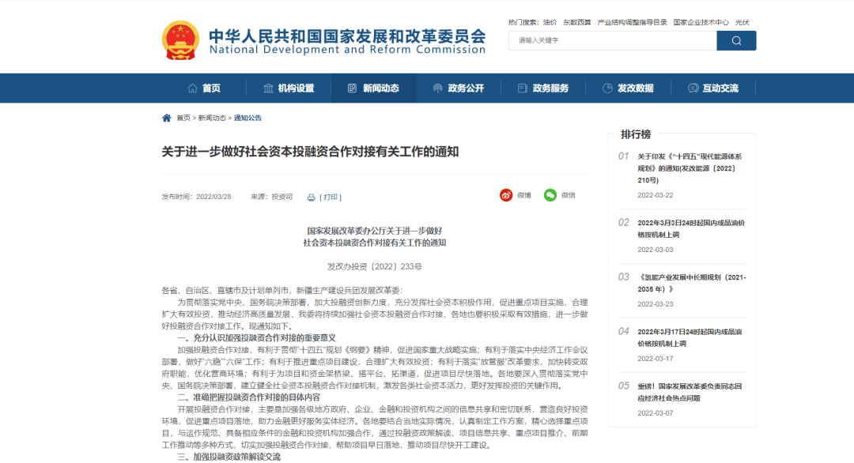Select 新闻动态 navigation tab
The width and height of the screenshot is (854, 463).
point(373,88)
